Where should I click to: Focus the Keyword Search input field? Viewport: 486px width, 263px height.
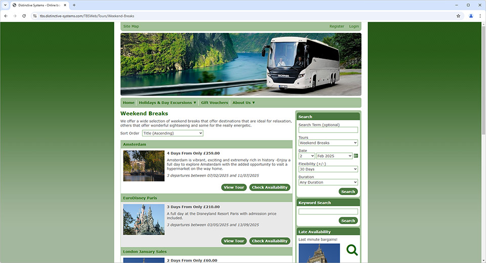(328, 211)
